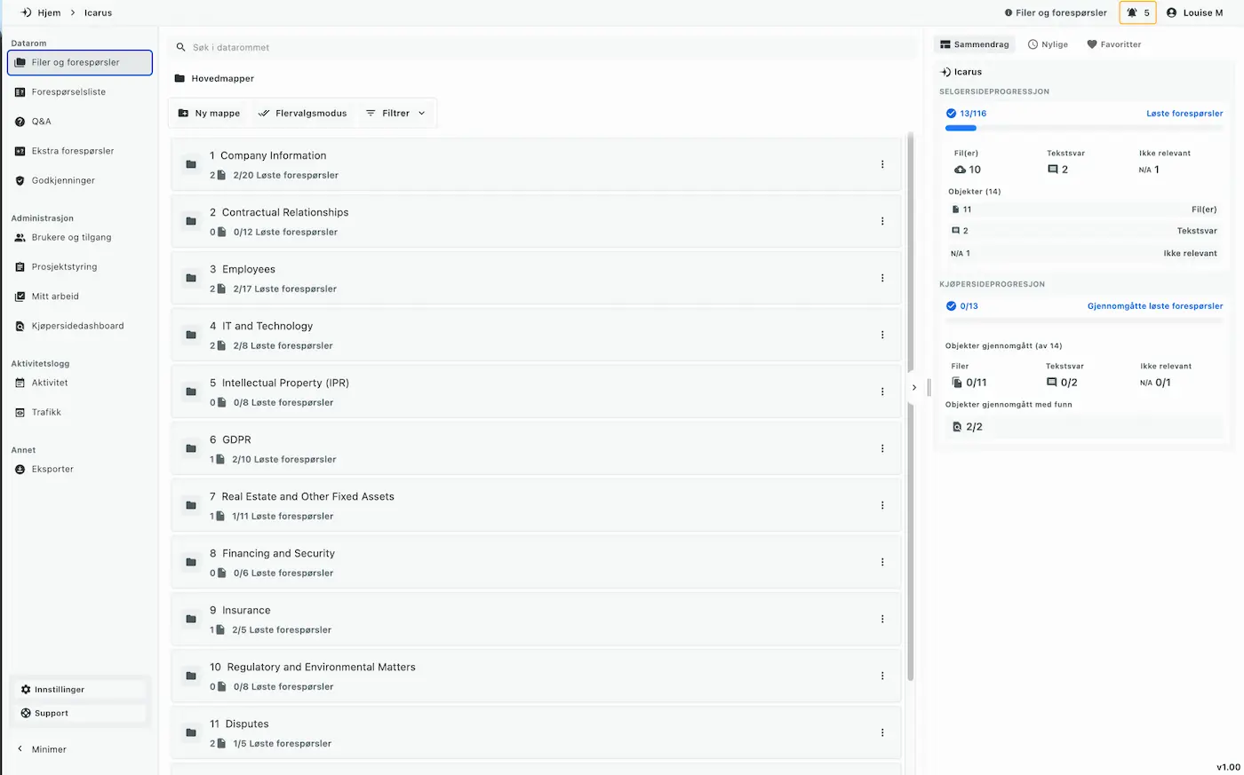Click the Icarus breadcrumb
Image resolution: width=1244 pixels, height=775 pixels.
point(98,12)
